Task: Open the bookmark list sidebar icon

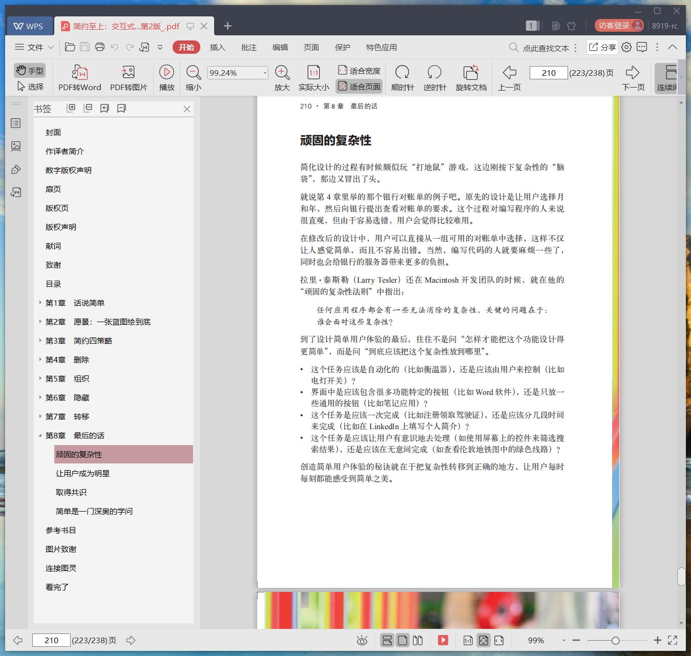Action: (x=16, y=123)
